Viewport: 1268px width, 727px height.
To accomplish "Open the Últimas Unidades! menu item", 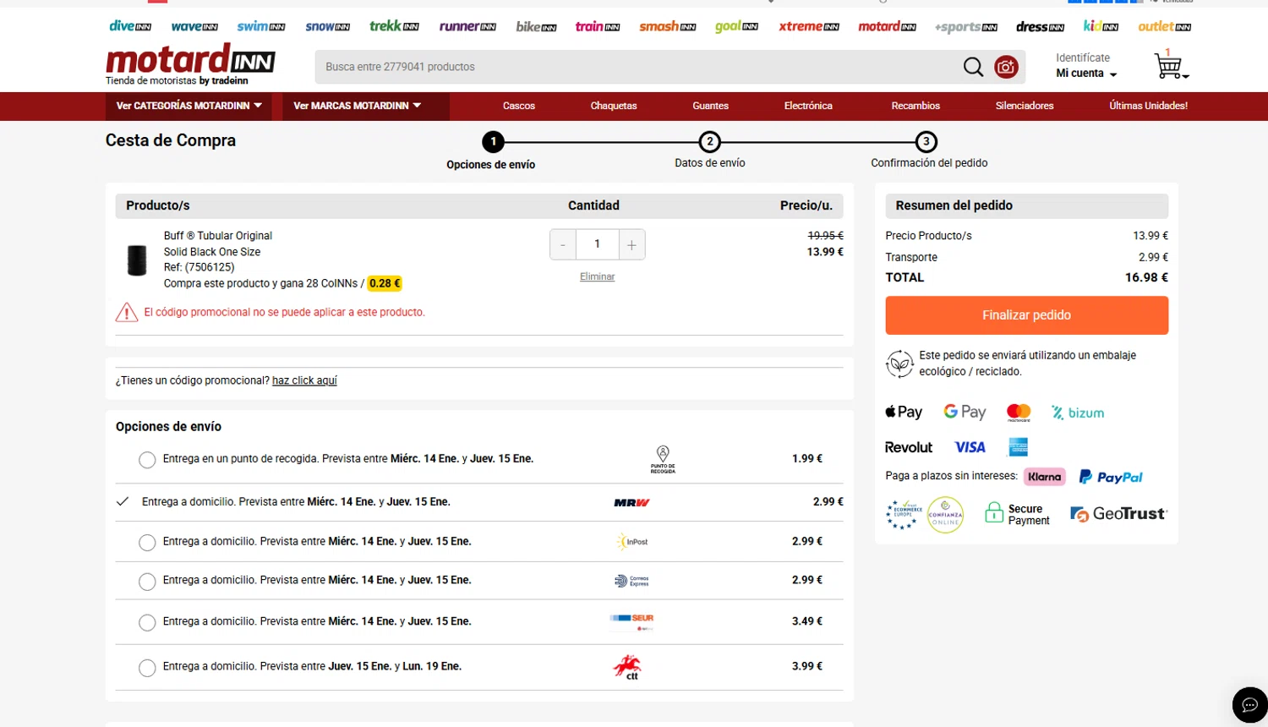I will click(x=1148, y=106).
